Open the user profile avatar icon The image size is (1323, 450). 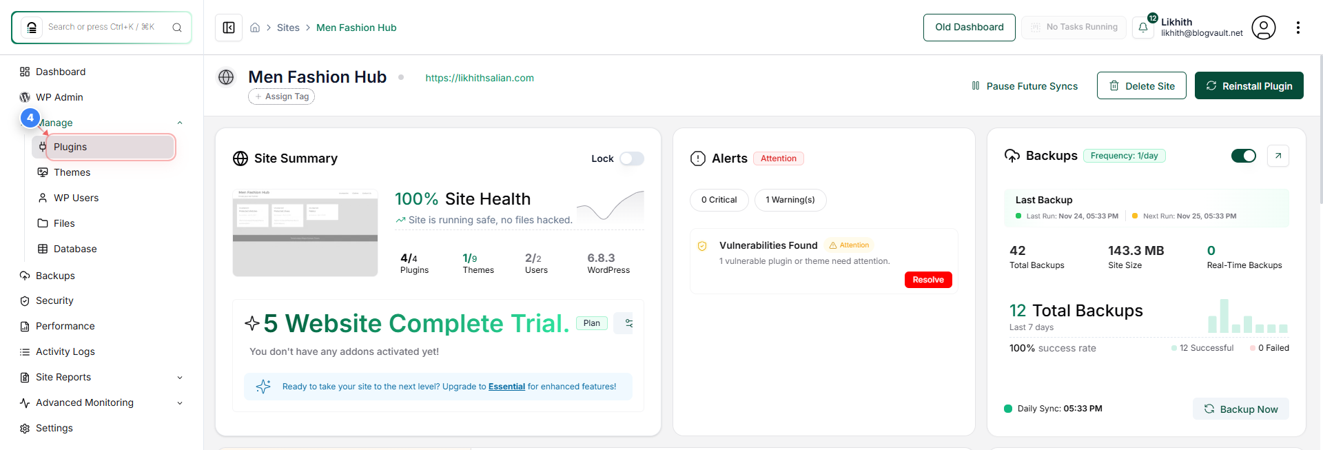[x=1264, y=28]
